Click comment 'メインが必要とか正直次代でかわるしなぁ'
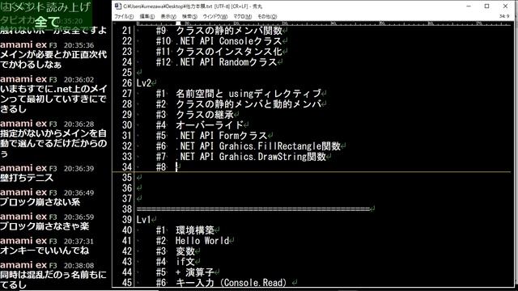The width and height of the screenshot is (518, 291). pos(53,59)
